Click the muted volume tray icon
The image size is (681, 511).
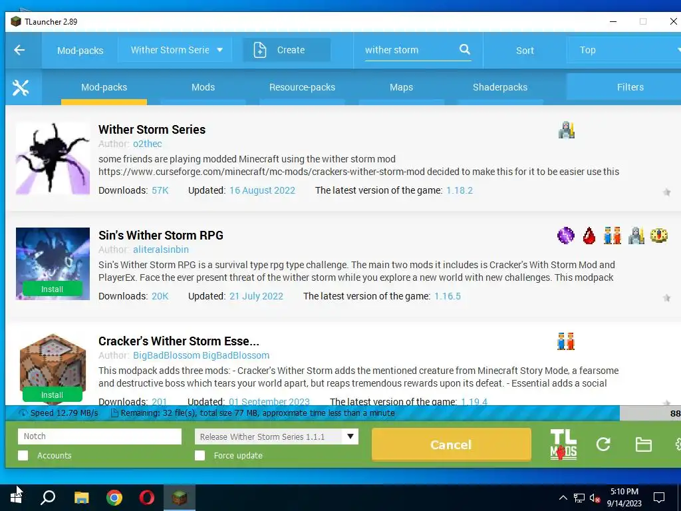(595, 498)
